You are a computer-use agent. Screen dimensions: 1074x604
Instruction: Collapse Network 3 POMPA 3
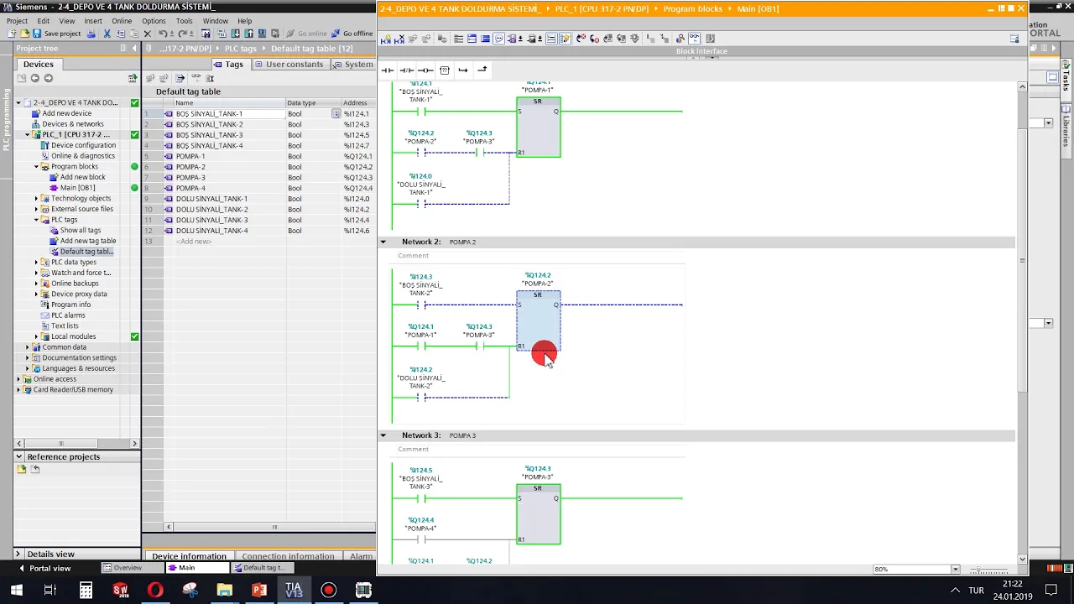click(x=383, y=435)
